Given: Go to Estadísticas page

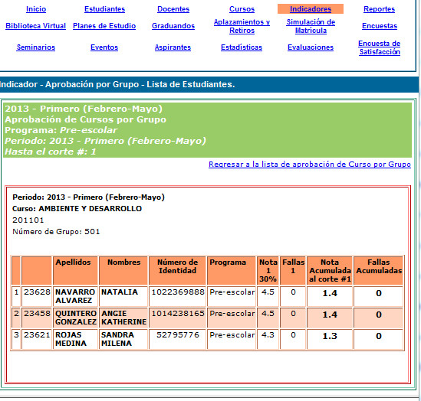Looking at the screenshot, I should pos(242,47).
